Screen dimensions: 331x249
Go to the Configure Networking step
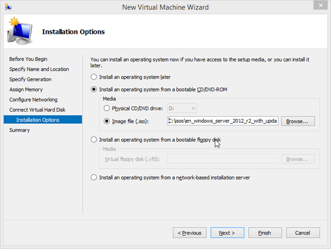point(33,99)
